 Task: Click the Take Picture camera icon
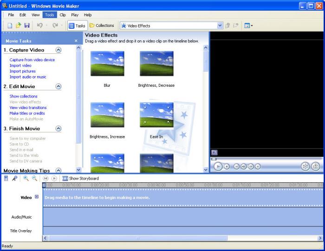(x=315, y=166)
